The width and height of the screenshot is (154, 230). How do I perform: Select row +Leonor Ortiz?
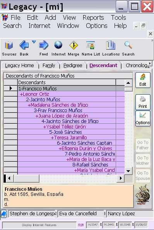pos(67,94)
